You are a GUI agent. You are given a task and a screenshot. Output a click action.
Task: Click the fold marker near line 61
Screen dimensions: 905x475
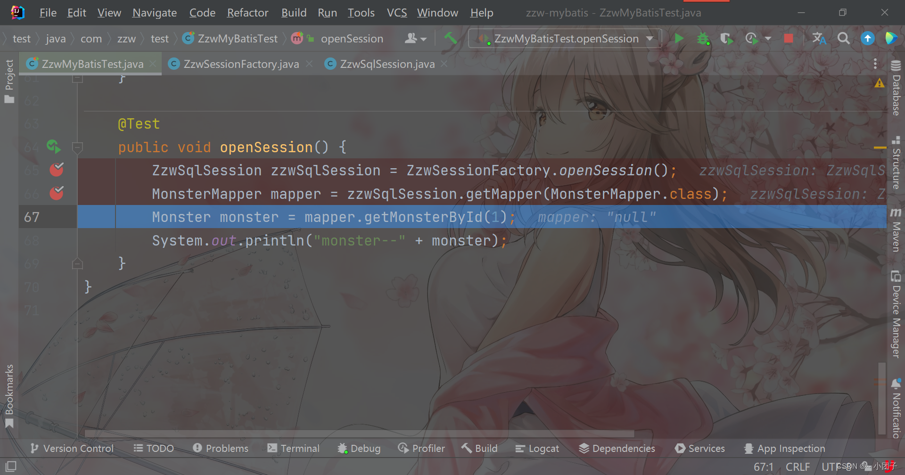tap(78, 79)
